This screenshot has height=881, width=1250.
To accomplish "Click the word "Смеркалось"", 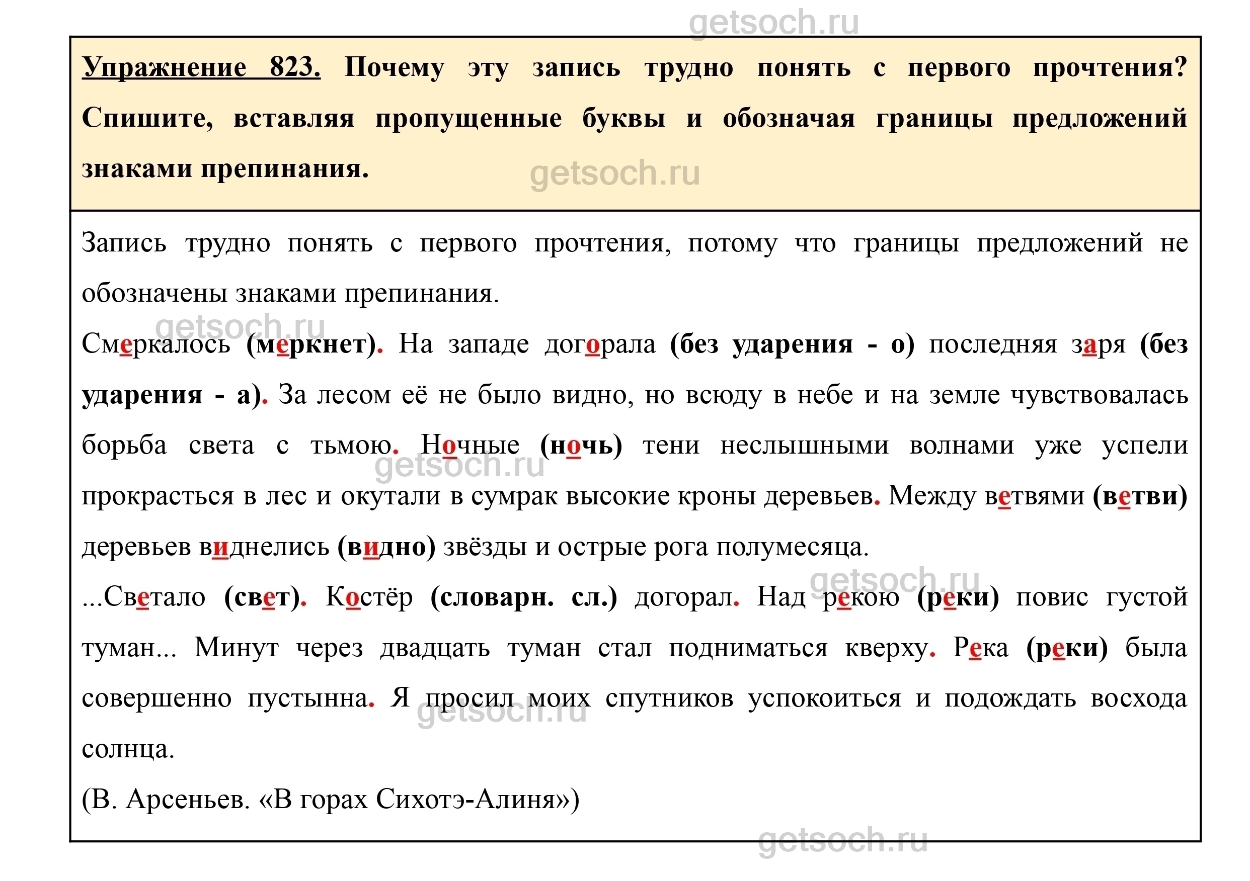I will pos(155,345).
